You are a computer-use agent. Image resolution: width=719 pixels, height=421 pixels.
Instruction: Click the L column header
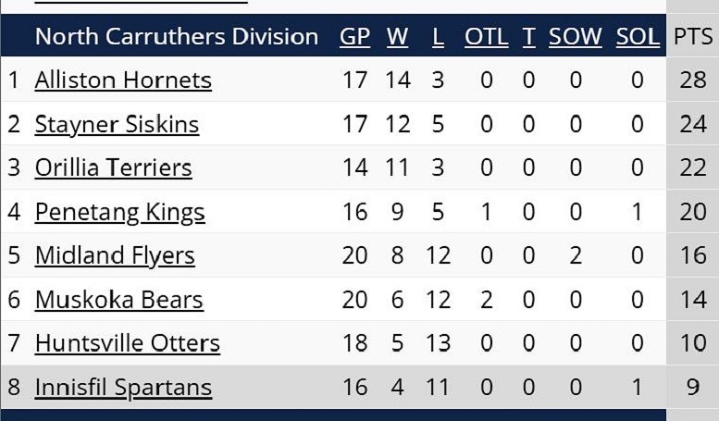438,37
